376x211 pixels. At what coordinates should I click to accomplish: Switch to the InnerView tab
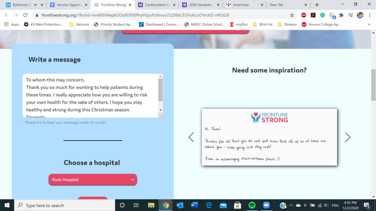(245, 5)
